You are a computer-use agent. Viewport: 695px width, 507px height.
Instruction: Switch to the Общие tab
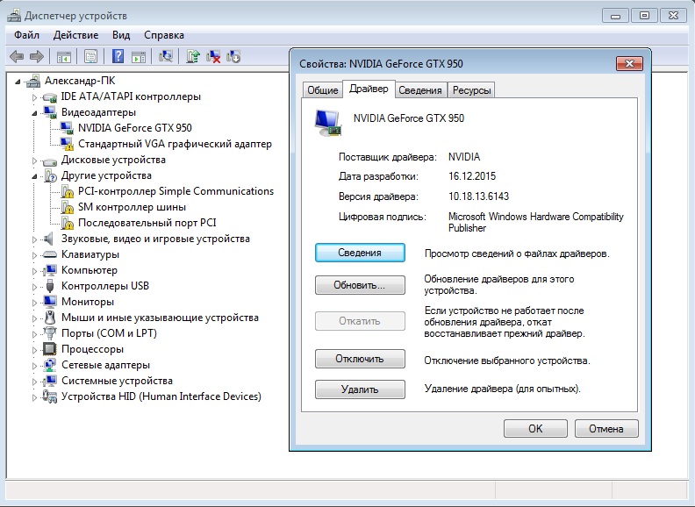323,90
